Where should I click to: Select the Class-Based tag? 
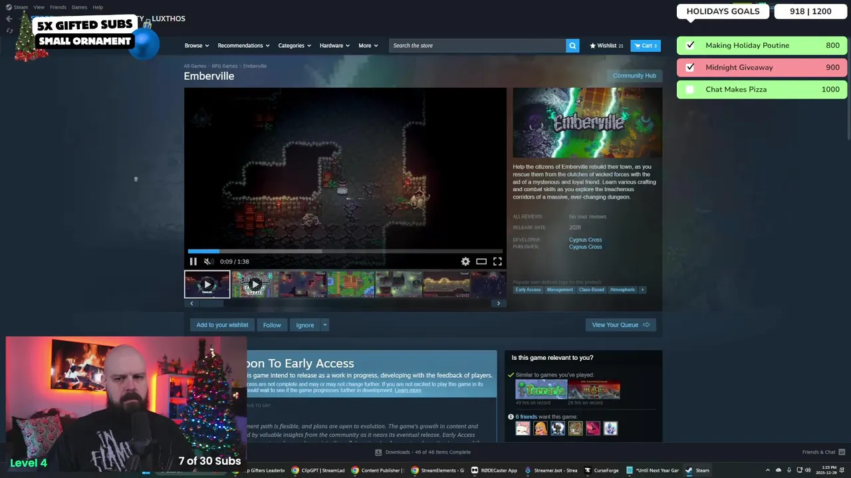592,289
